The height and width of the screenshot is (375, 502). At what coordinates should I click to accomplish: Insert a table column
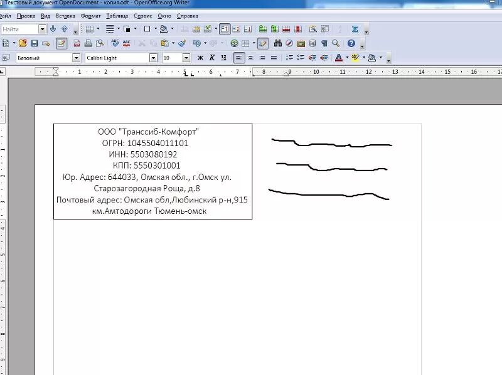pos(274,29)
